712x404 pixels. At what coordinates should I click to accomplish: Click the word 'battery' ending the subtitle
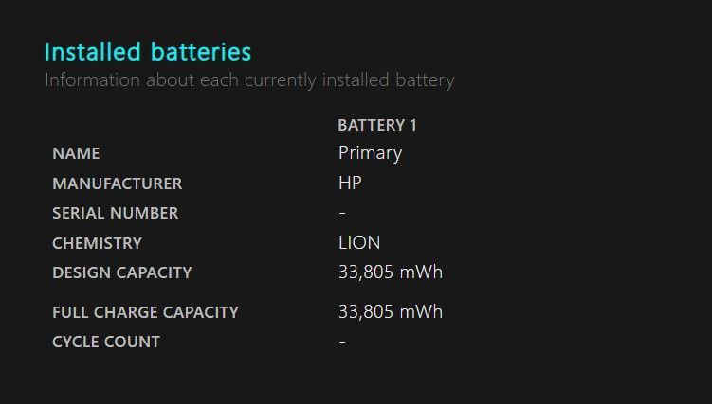pos(423,79)
